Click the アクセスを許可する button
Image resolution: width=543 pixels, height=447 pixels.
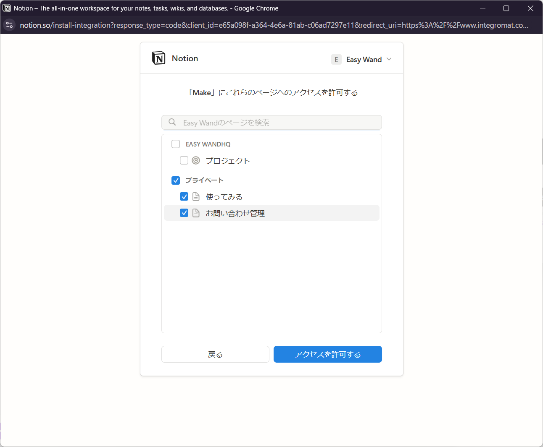click(x=328, y=354)
